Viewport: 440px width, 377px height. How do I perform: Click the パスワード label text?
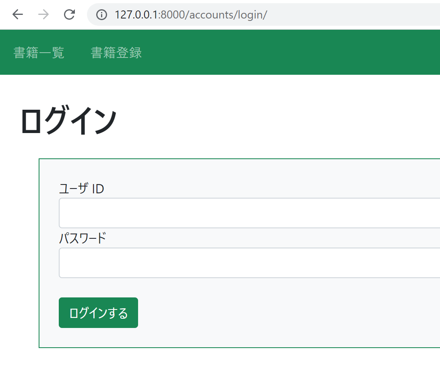(x=83, y=238)
